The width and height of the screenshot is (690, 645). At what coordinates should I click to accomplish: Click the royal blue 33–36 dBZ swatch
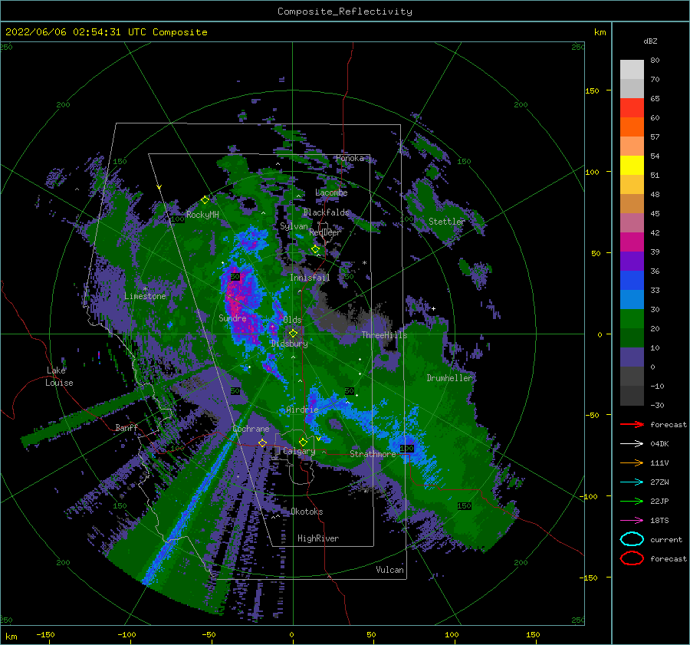click(x=632, y=280)
